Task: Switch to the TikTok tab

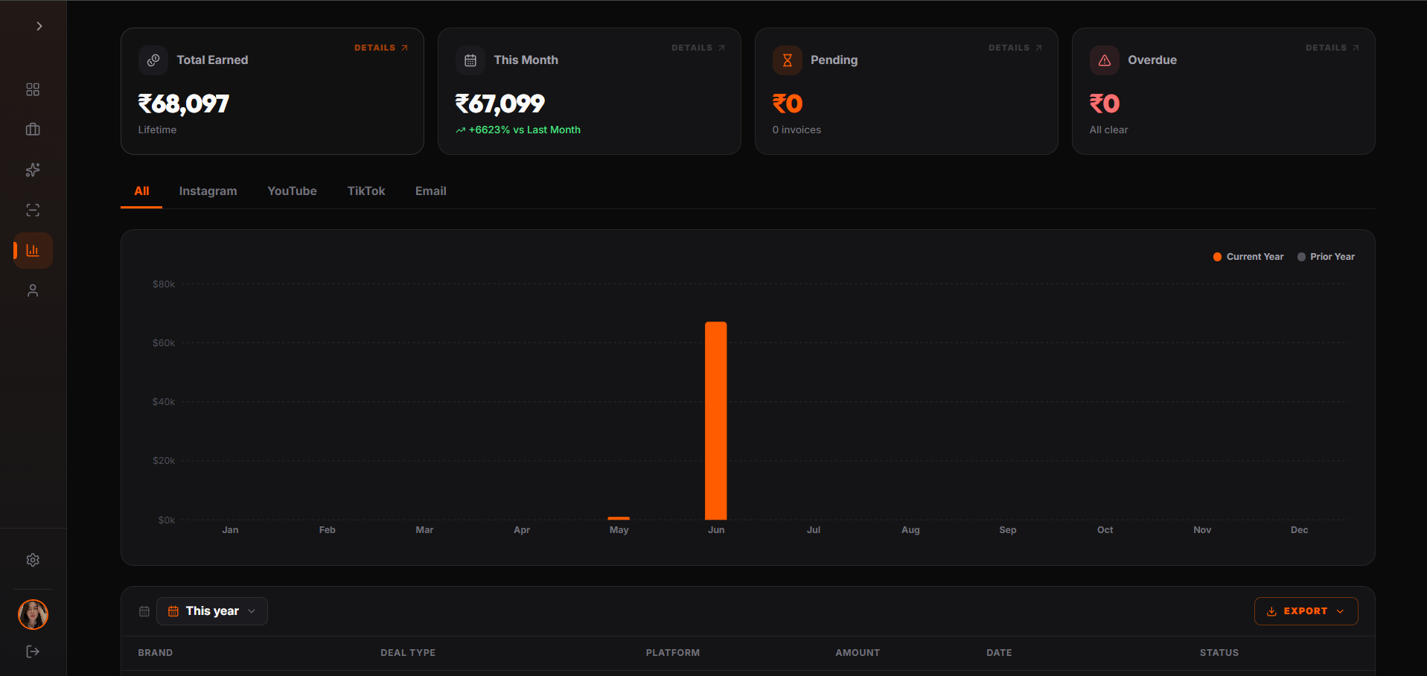Action: pos(366,191)
